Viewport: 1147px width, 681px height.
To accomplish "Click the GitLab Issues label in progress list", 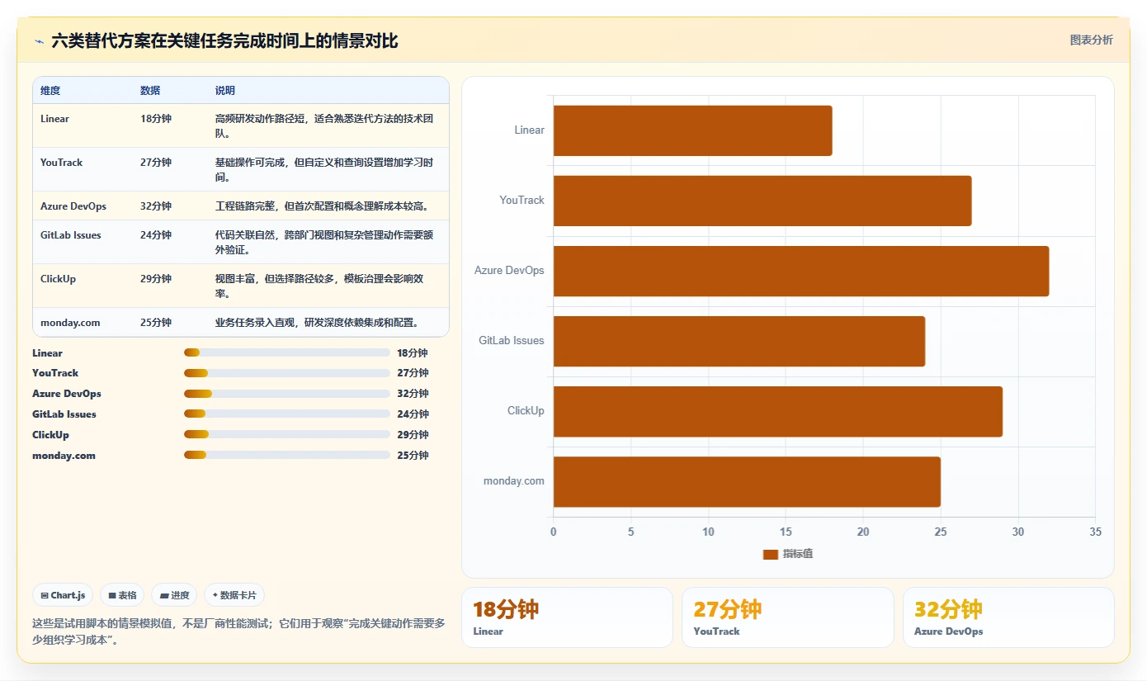I will (64, 414).
